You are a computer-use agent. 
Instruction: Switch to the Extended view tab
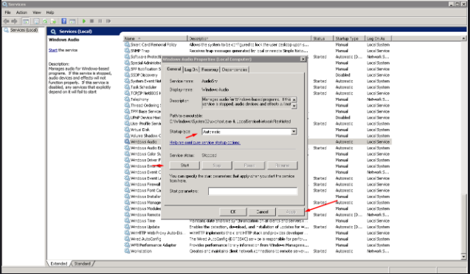[59, 264]
